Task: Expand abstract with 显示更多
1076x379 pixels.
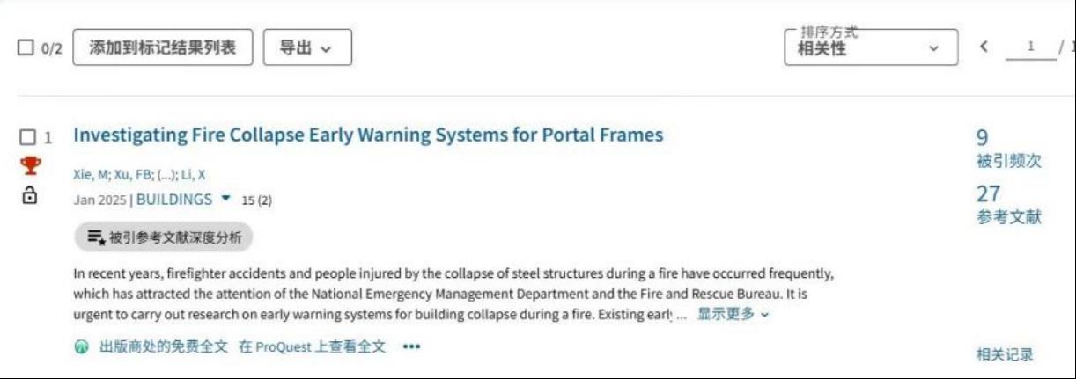Action: [733, 315]
